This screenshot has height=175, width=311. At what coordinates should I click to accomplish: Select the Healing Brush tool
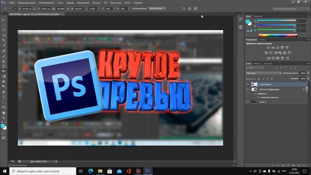click(3, 51)
